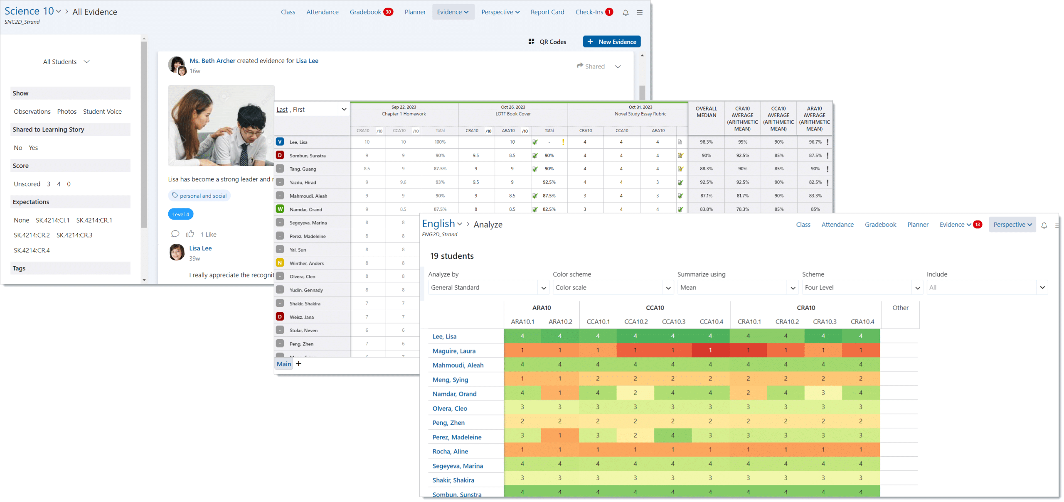Select Yes under Shared to Learning Story
The height and width of the screenshot is (502, 1064).
[x=33, y=147]
